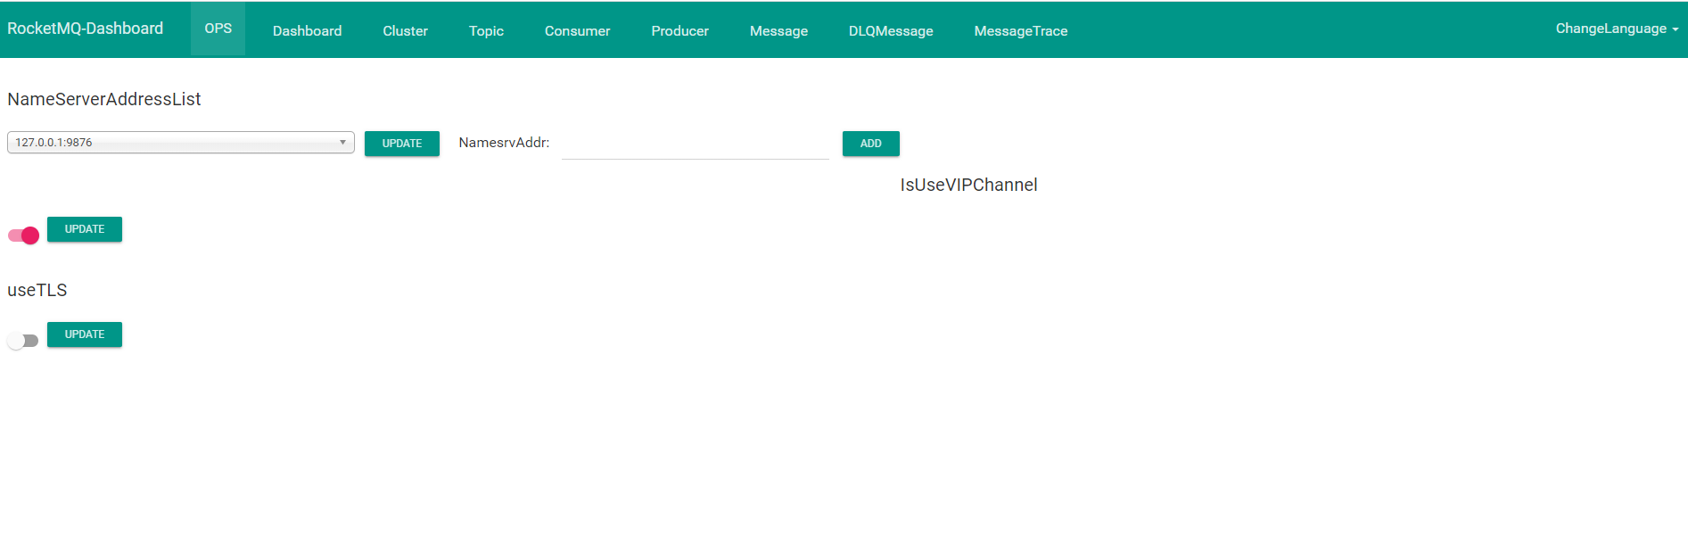Go to the Dashboard tab
1688x553 pixels.
[307, 30]
